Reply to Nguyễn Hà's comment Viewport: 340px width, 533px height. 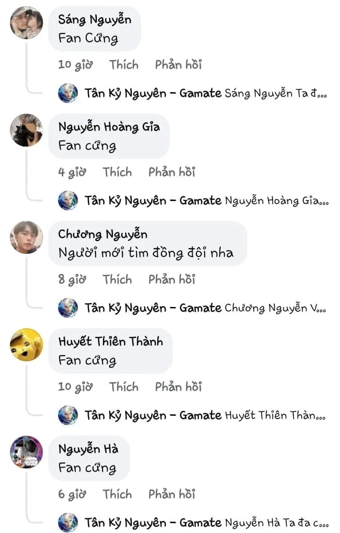click(x=171, y=494)
